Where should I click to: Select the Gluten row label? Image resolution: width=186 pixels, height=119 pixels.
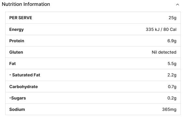[16, 52]
